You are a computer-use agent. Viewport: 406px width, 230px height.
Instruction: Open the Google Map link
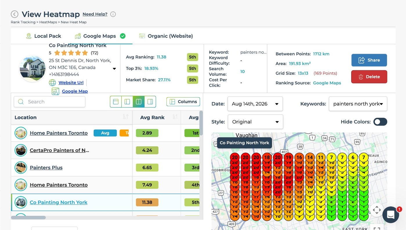tap(75, 91)
